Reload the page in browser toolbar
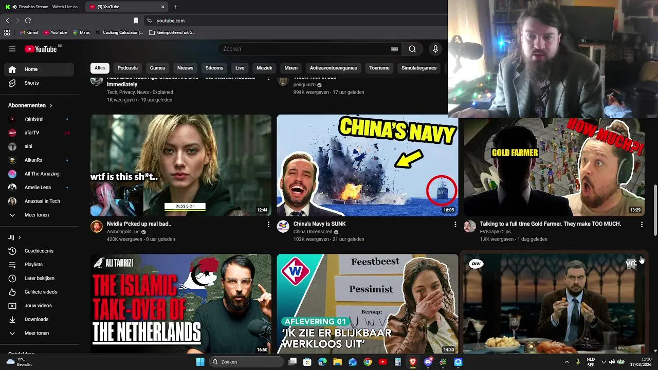Viewport: 658px width, 370px height. [x=28, y=21]
